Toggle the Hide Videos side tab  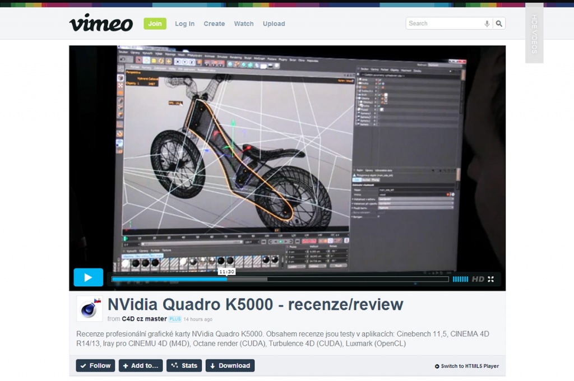coord(534,34)
